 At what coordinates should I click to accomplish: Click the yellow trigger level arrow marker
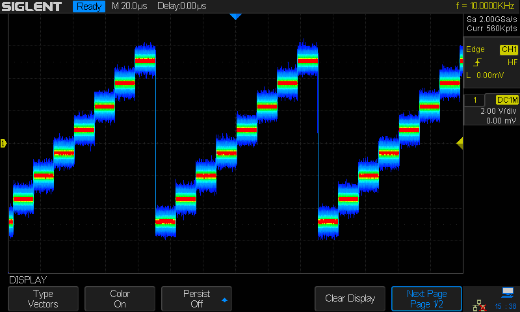tap(460, 143)
